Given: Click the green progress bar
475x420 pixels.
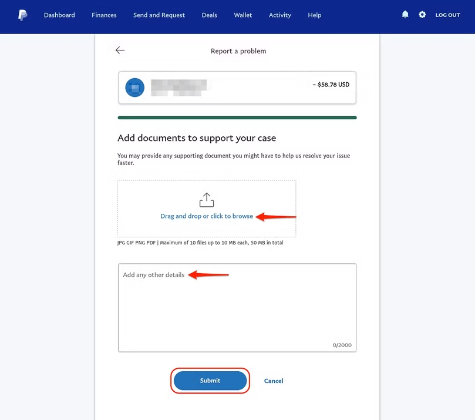Looking at the screenshot, I should tap(237, 117).
